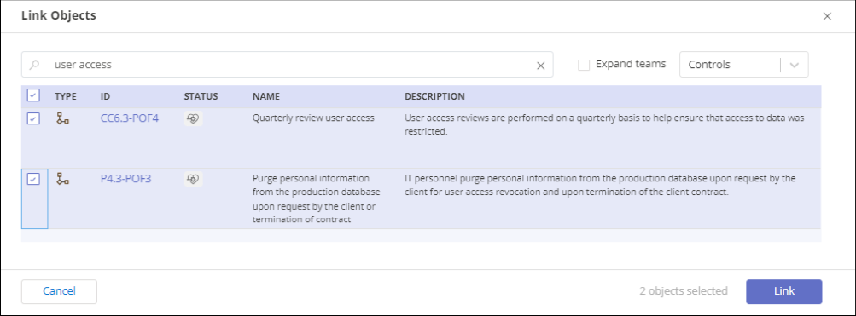Click the magnifier search icon
The image size is (856, 316).
(34, 65)
